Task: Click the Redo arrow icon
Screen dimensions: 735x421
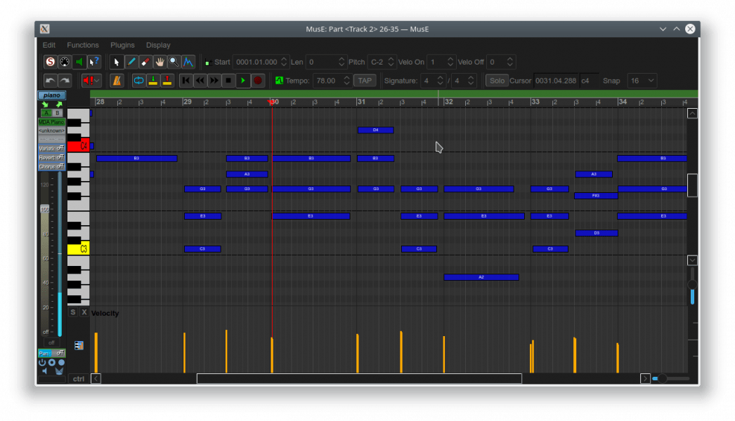Action: pyautogui.click(x=65, y=81)
